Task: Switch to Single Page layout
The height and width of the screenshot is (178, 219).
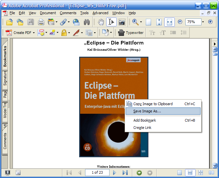Action: [180, 173]
